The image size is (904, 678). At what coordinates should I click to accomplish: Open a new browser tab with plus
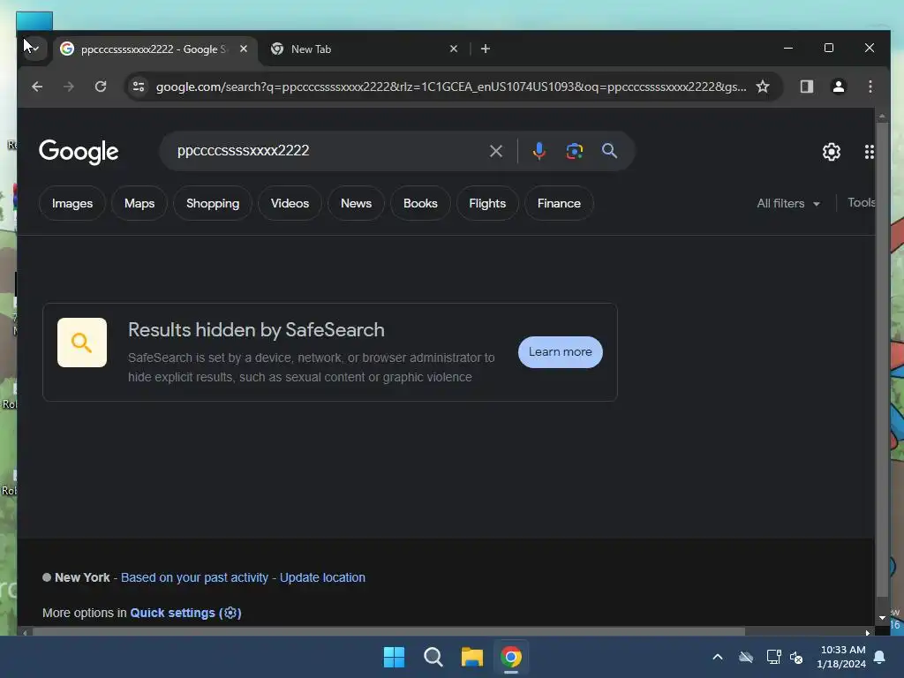[x=486, y=49]
